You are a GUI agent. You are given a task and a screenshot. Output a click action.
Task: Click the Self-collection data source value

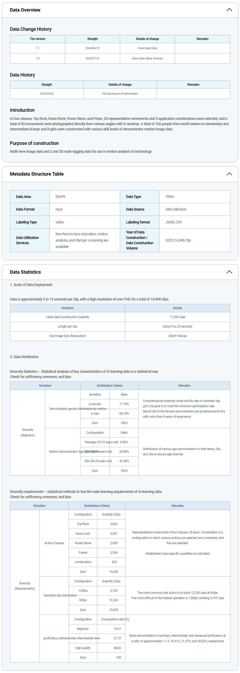tap(176, 209)
